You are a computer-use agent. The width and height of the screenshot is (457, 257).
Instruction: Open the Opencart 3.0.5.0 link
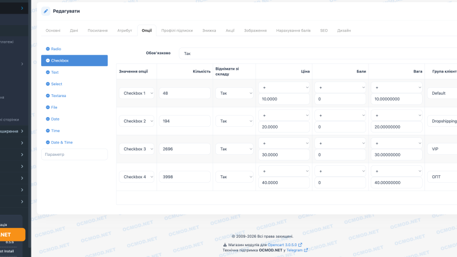coord(282,245)
